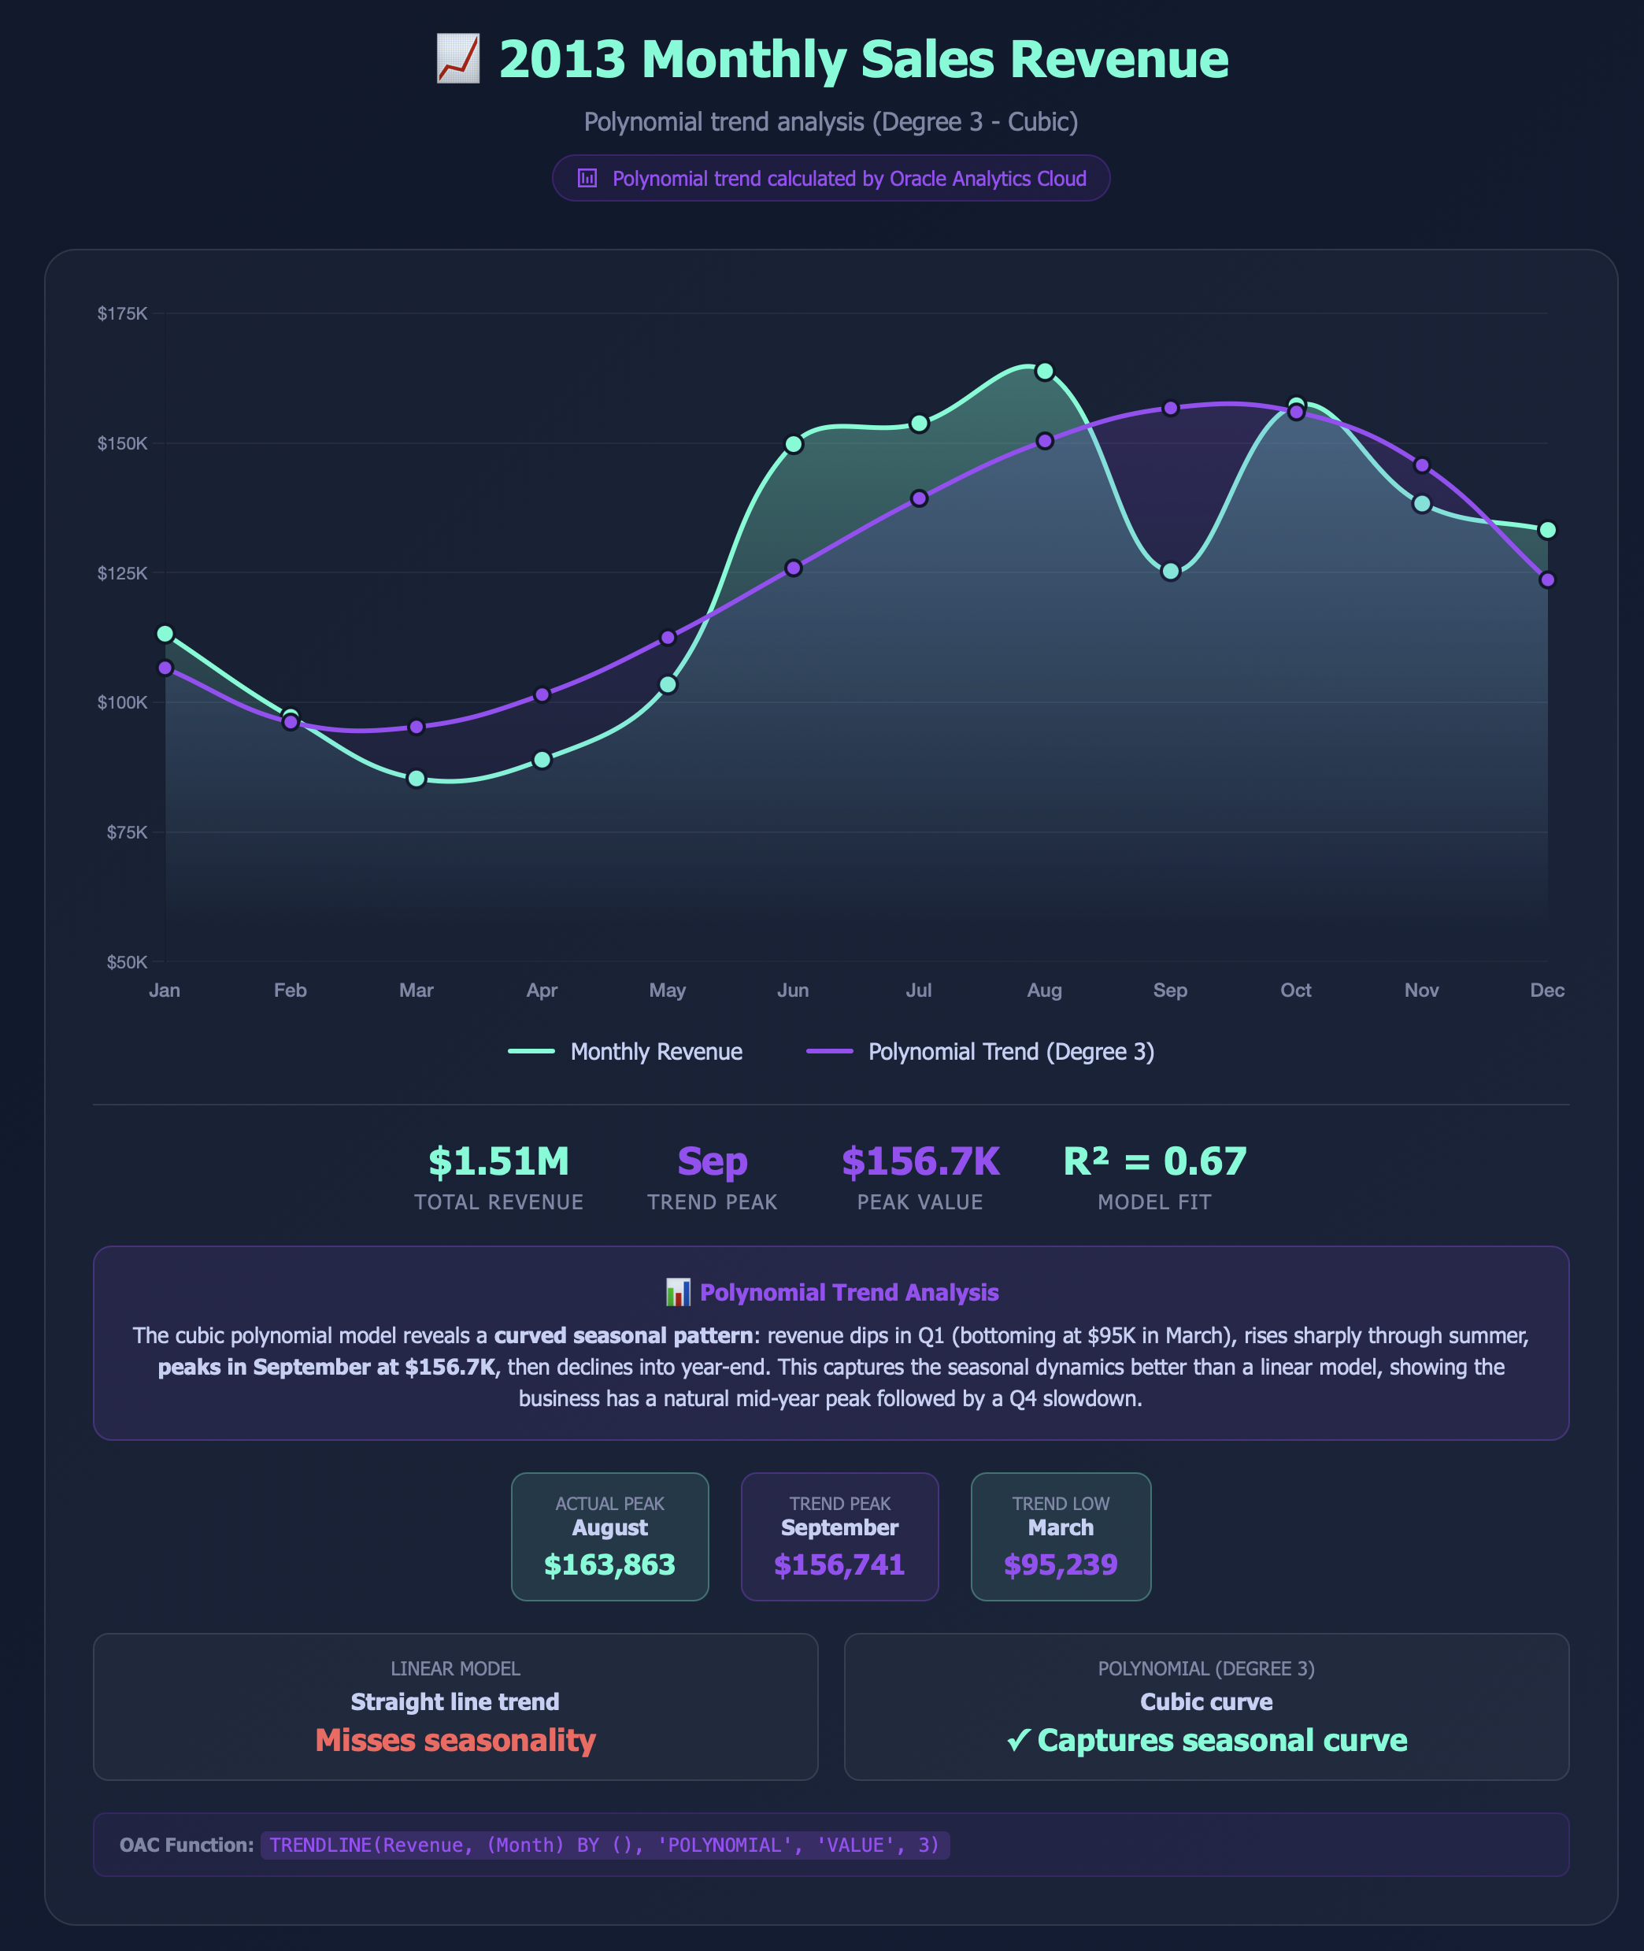Screen dimensions: 1644x1951
Task: Click the March revenue low data point
Action: click(x=417, y=779)
